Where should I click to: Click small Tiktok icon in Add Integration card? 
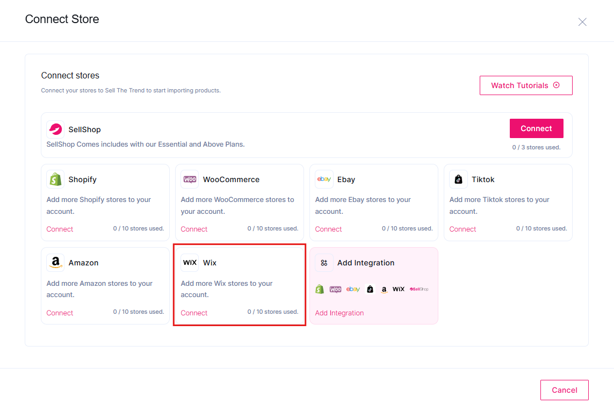pyautogui.click(x=370, y=289)
